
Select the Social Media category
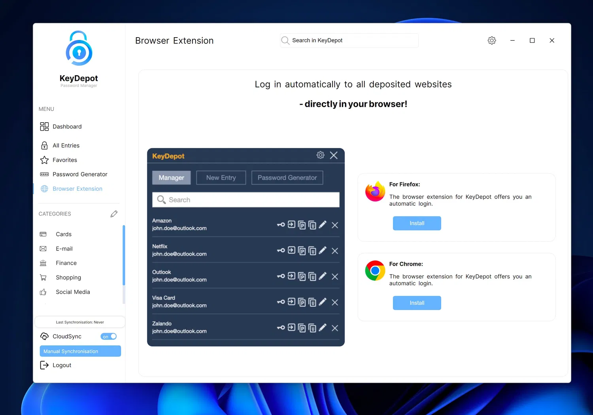pyautogui.click(x=65, y=292)
